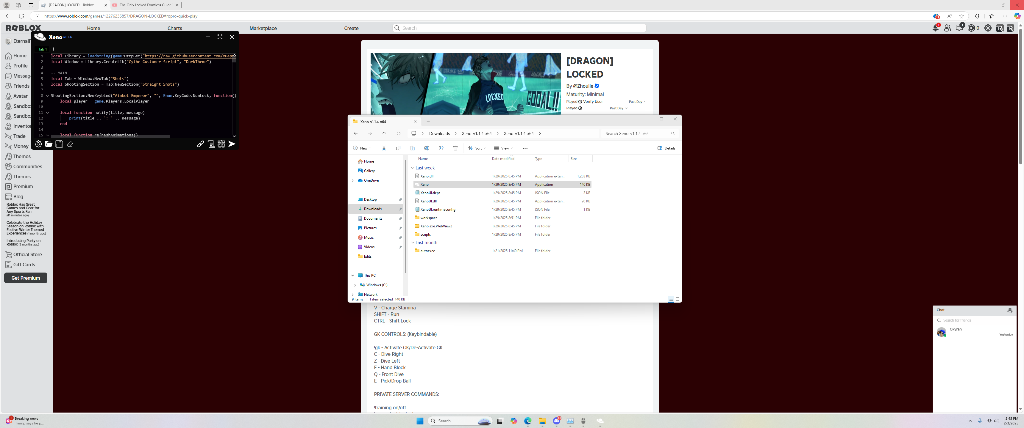Open Charts in Roblox top navigation
1024x428 pixels.
click(174, 28)
